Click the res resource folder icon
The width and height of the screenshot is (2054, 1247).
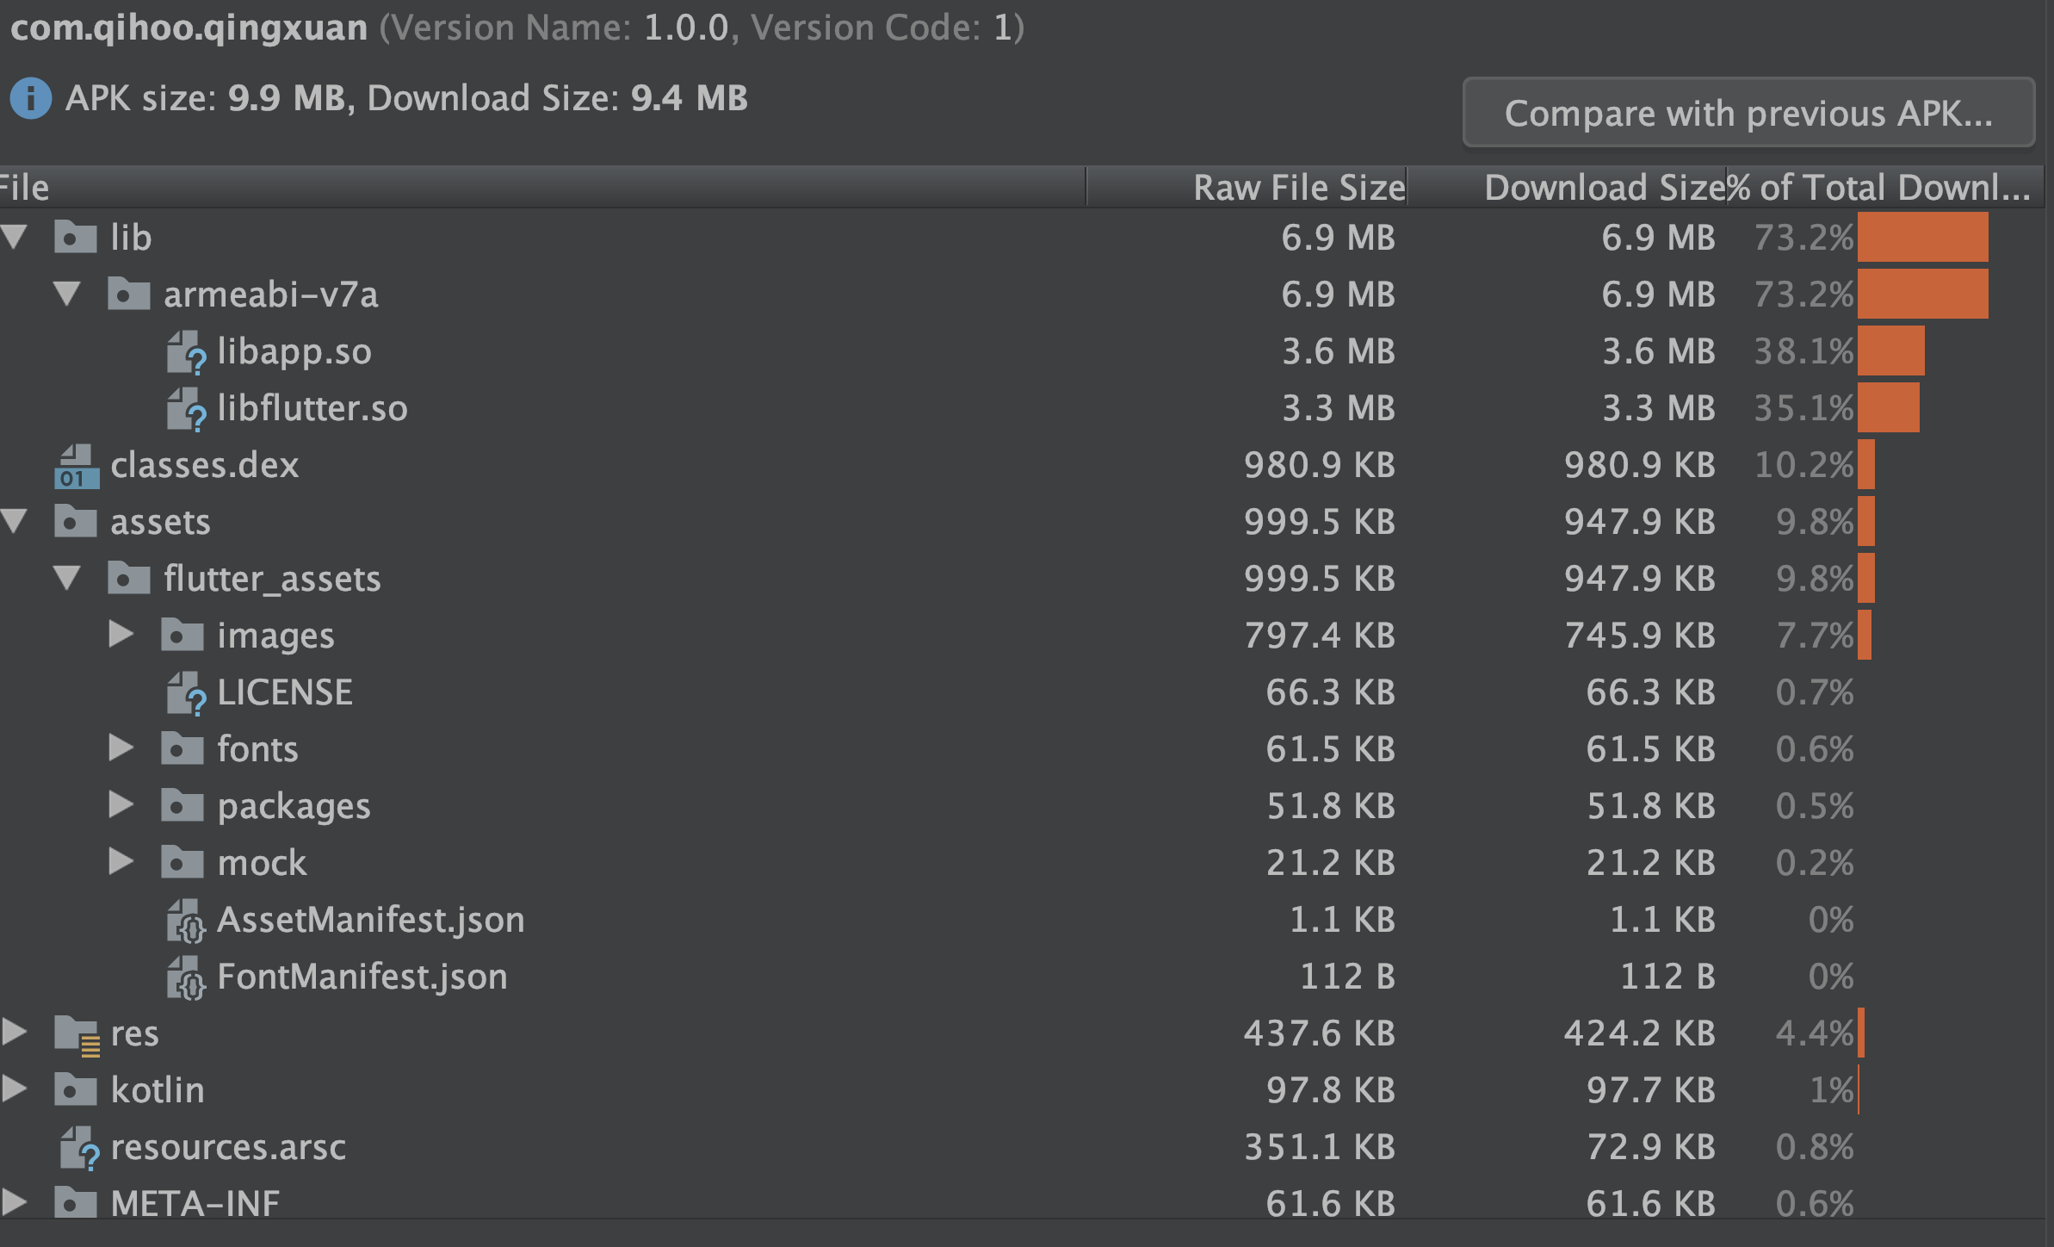point(77,1034)
